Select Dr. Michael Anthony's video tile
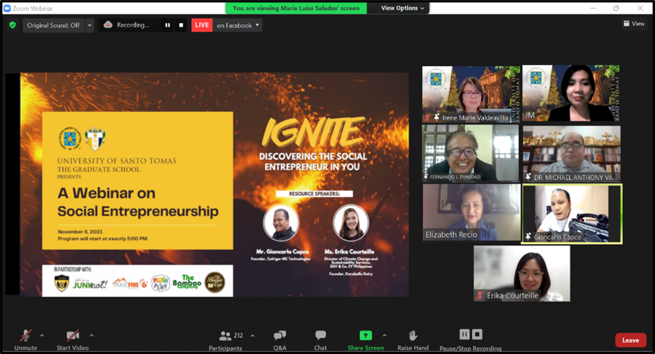 [x=572, y=154]
